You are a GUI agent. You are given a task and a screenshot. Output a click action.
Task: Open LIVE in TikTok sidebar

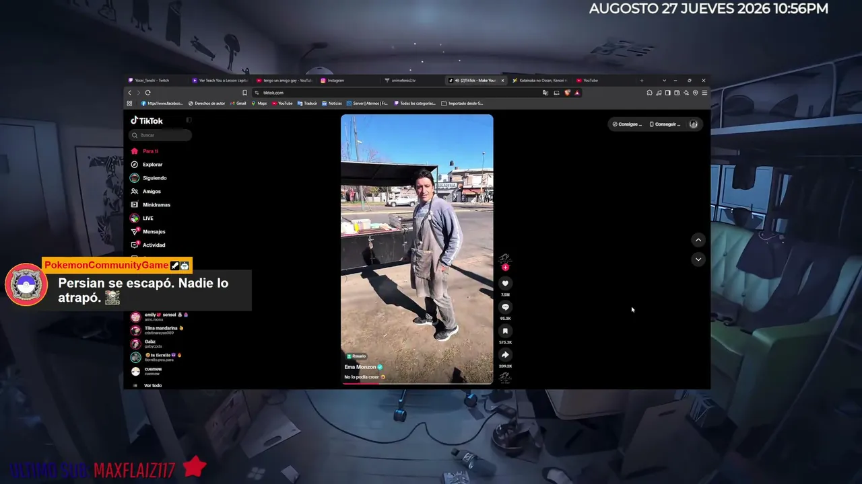(147, 218)
